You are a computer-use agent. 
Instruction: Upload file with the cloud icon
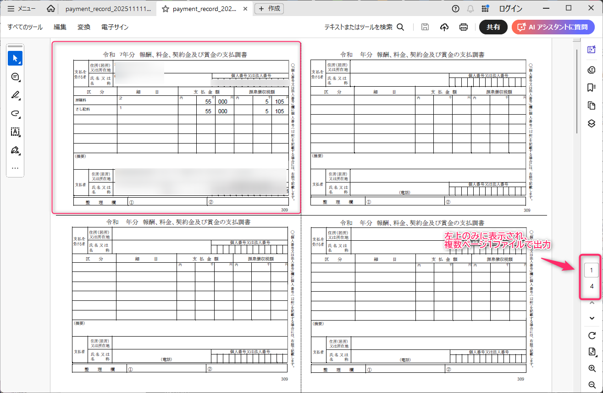click(444, 27)
